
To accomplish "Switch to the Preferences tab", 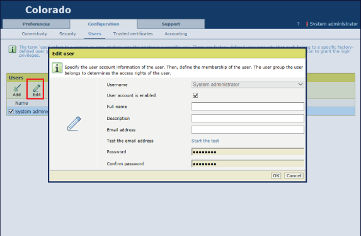I will (x=36, y=24).
